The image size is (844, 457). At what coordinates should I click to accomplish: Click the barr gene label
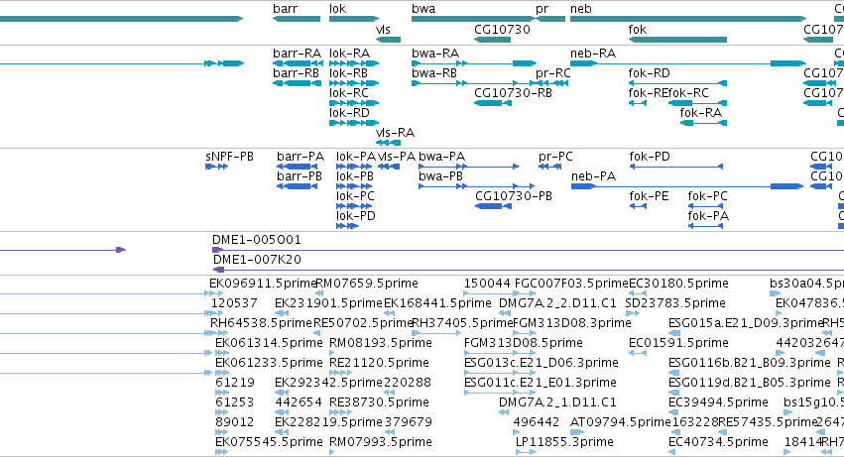tap(285, 9)
